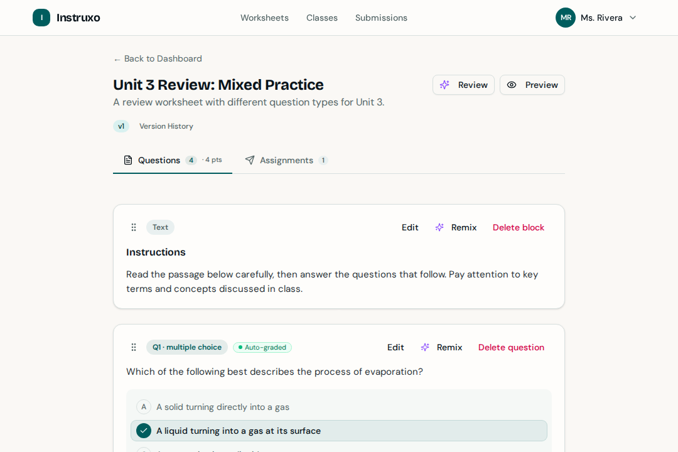Click the MR user avatar

tap(566, 18)
